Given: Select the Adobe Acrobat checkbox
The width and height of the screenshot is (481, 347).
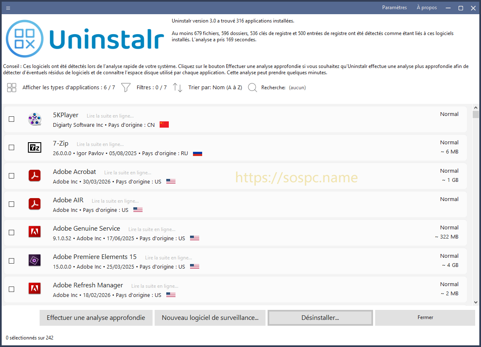Looking at the screenshot, I should pos(12,176).
